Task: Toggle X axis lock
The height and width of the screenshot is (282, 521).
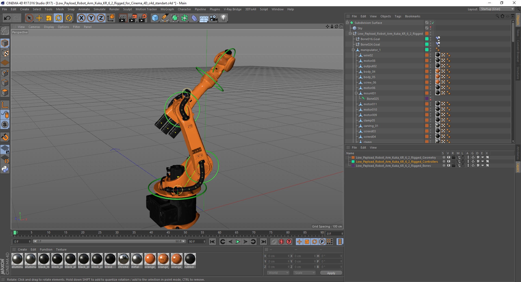Action: [81, 18]
